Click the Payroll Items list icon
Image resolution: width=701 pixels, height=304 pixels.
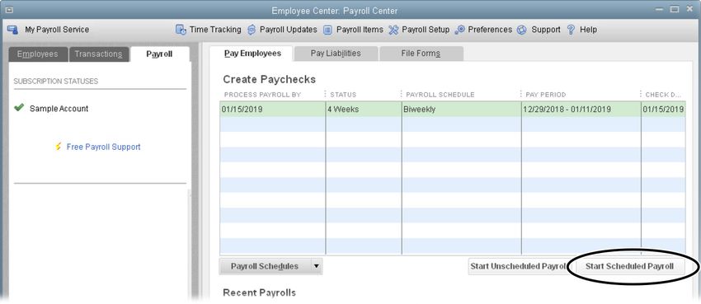point(327,30)
